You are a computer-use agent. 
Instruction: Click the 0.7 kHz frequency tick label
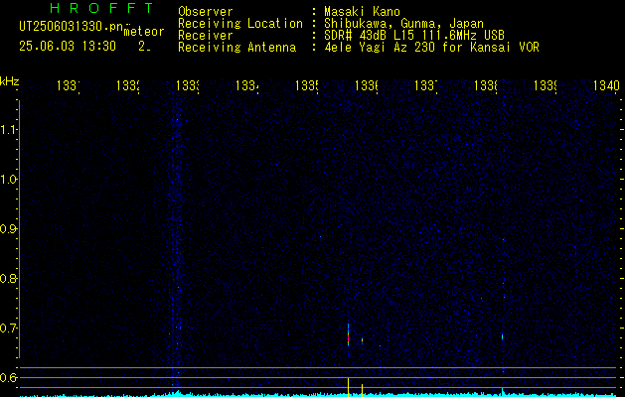(x=8, y=329)
